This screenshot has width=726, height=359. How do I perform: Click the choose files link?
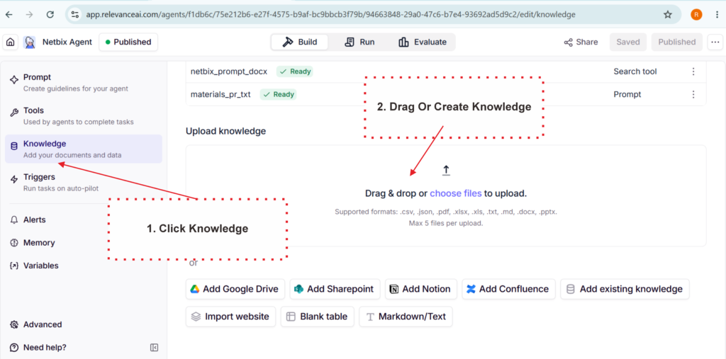[x=456, y=193]
